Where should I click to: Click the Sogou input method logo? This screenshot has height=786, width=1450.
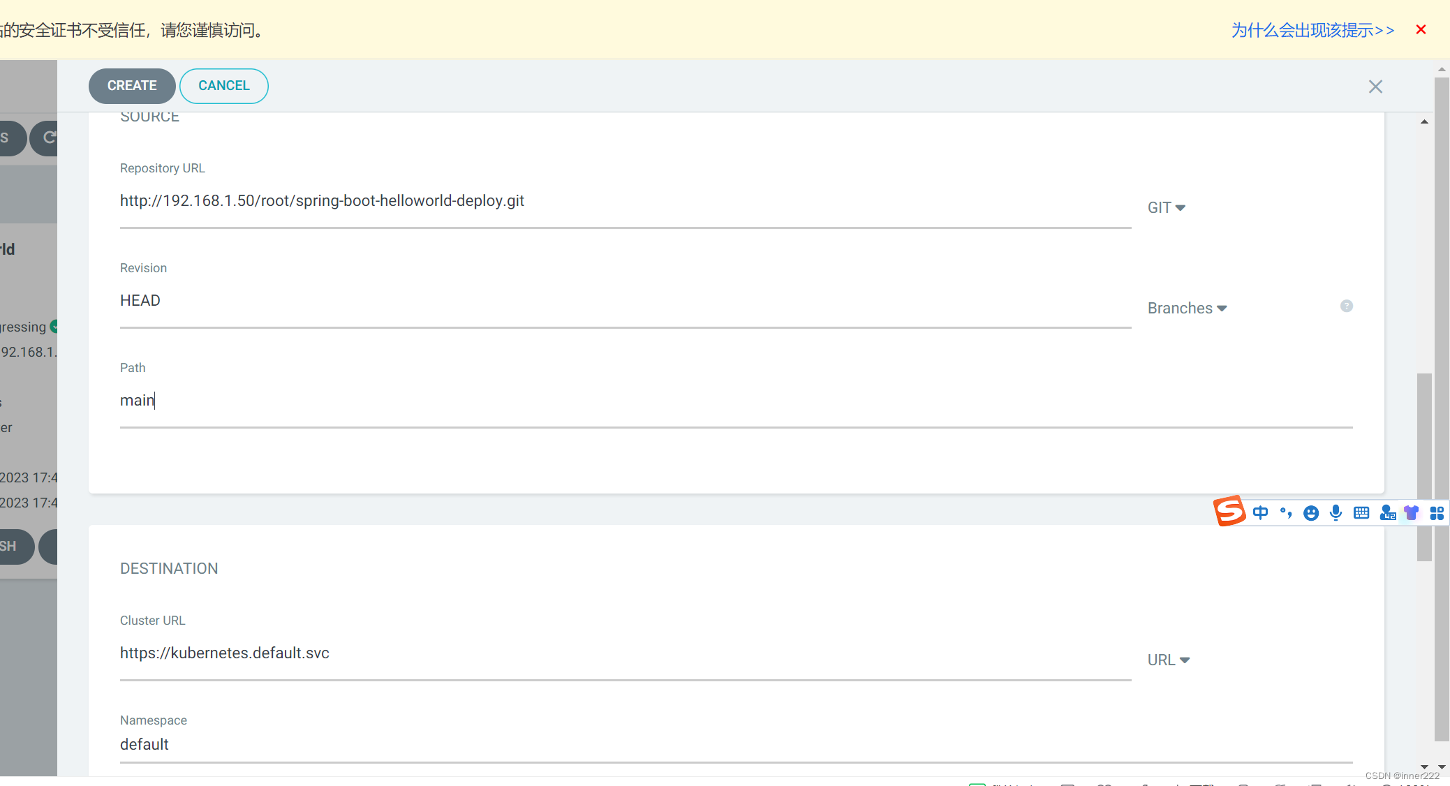[1230, 511]
